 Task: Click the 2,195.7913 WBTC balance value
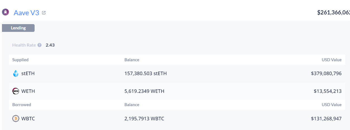144,119
